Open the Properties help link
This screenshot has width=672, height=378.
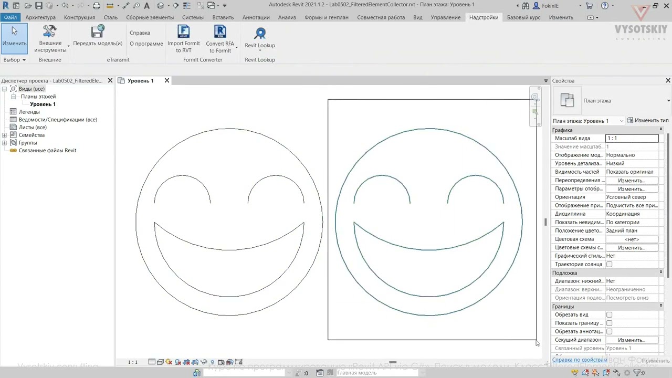[x=580, y=360]
